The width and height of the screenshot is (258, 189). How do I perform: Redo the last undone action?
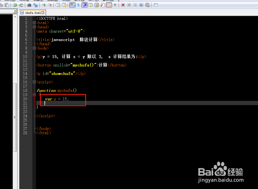pos(21,5)
